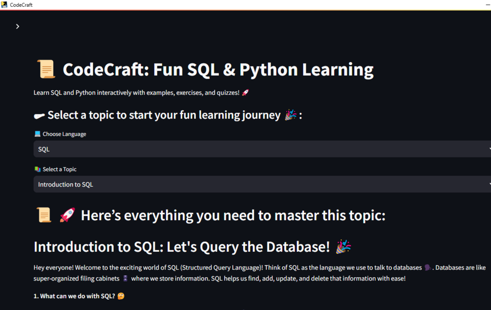Click the party popper after Query the Database

(343, 247)
